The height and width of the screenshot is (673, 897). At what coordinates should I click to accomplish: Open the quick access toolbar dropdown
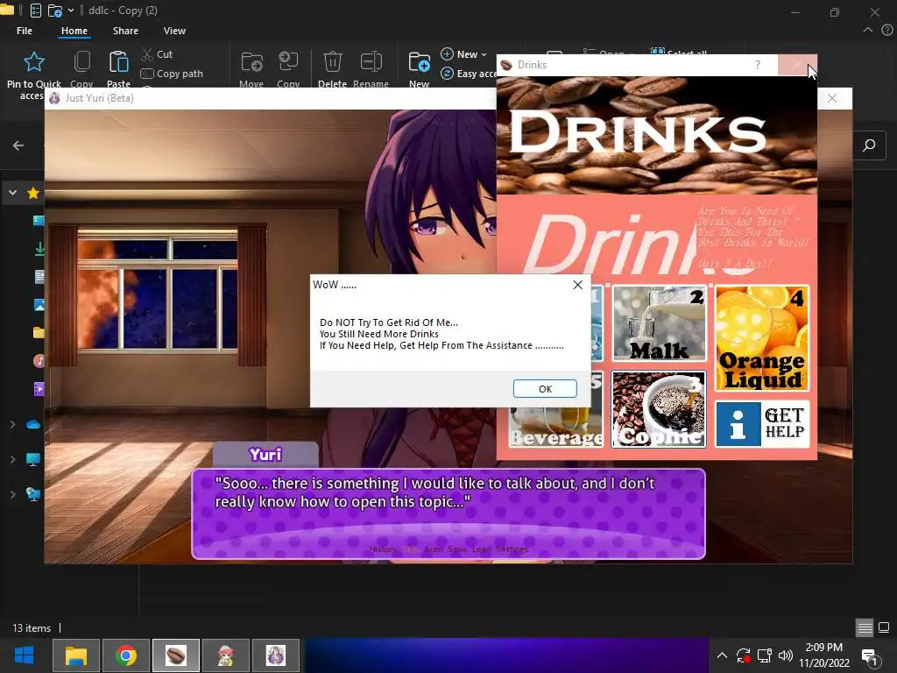(x=71, y=11)
